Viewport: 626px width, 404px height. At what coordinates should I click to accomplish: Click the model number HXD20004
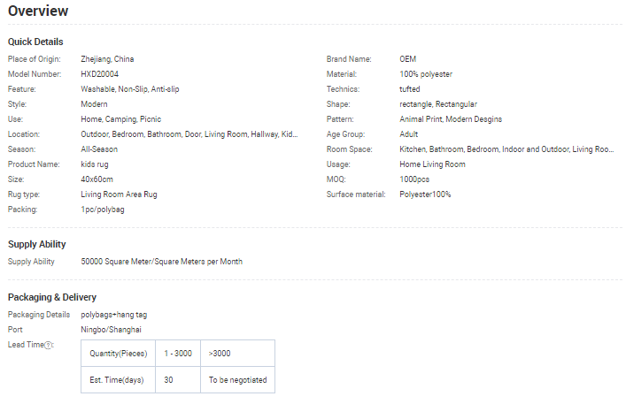(x=99, y=74)
